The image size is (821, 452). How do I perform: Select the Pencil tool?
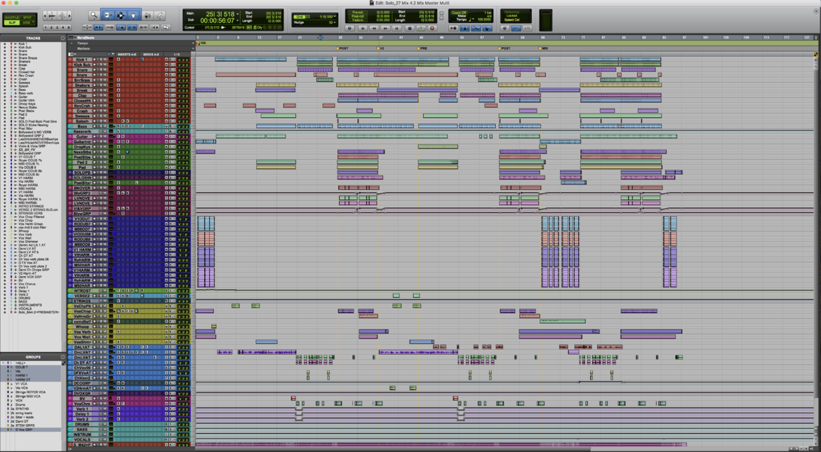[159, 15]
